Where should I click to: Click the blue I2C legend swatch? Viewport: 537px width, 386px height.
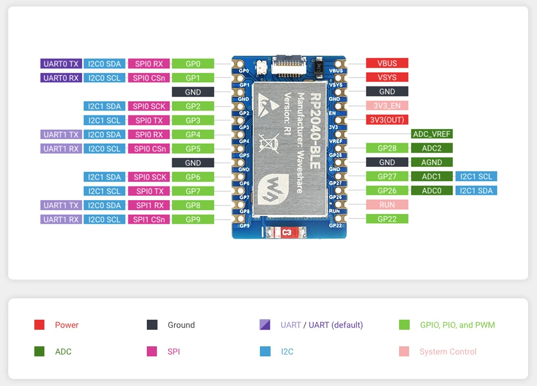[x=265, y=352]
